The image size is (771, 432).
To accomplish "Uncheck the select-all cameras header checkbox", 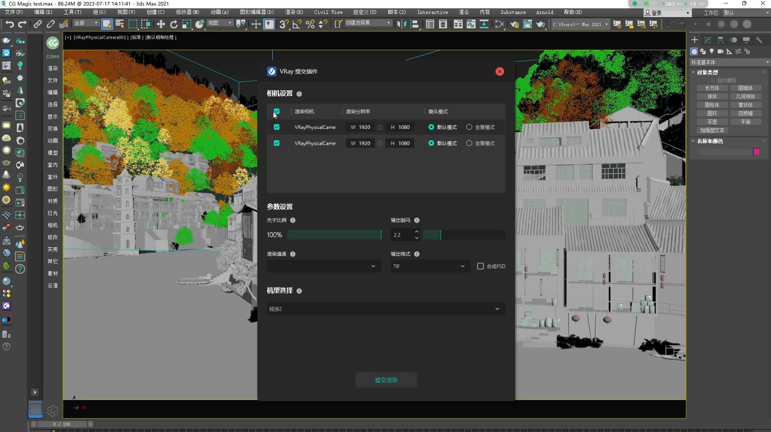I will click(276, 111).
